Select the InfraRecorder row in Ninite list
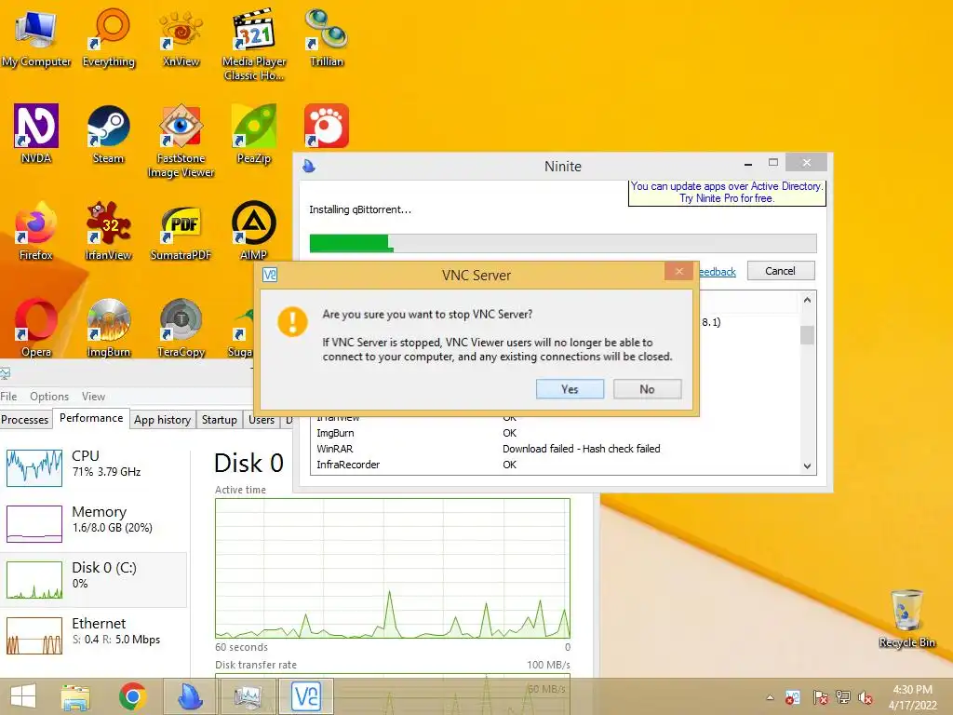 point(556,465)
